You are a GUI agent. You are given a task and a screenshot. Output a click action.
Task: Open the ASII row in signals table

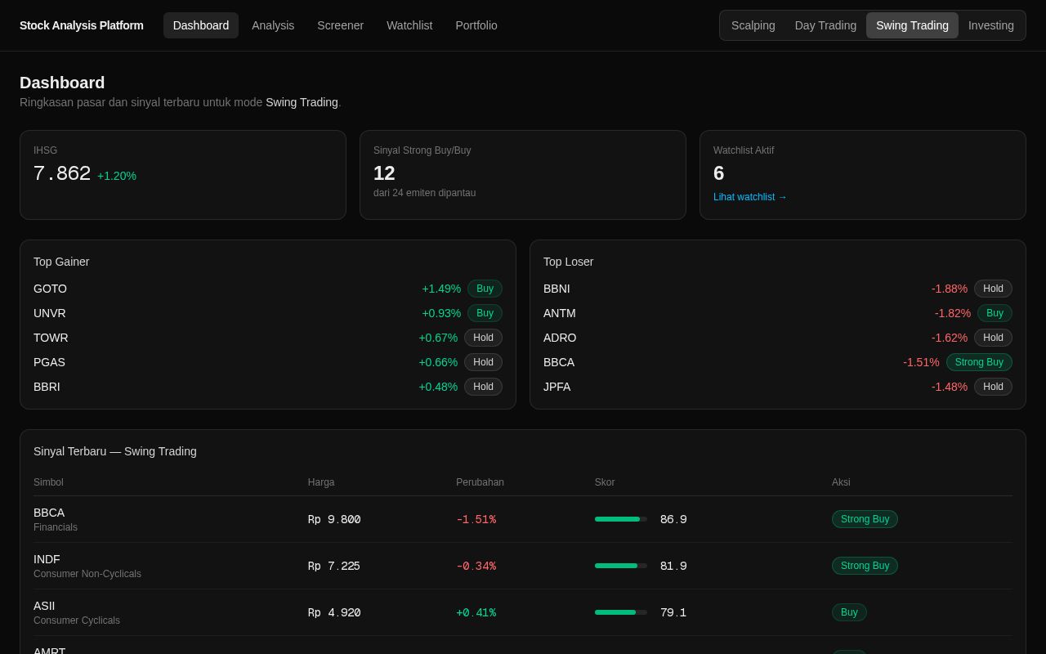point(523,612)
